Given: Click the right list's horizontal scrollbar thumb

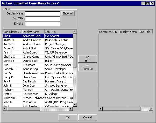Looking at the screenshot, I should [x=121, y=109].
